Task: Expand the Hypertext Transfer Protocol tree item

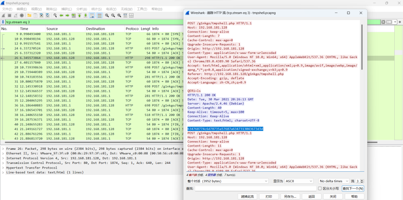Action: coord(4,167)
